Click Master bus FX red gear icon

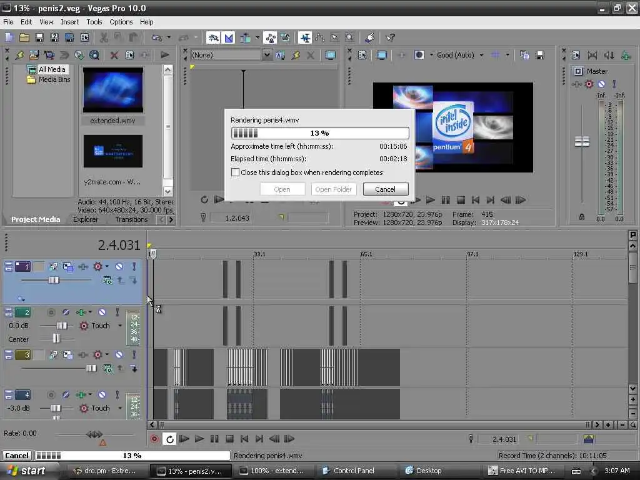click(589, 84)
